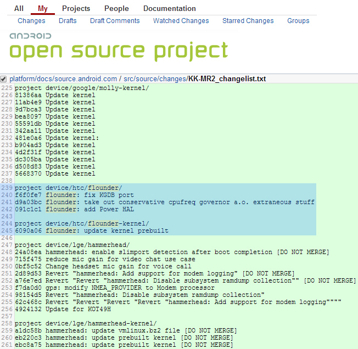Viewport: 358px width, 349px height.
Task: Open the Drafts link
Action: tap(68, 21)
